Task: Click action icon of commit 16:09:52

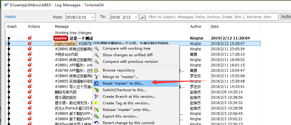Action: (30, 60)
